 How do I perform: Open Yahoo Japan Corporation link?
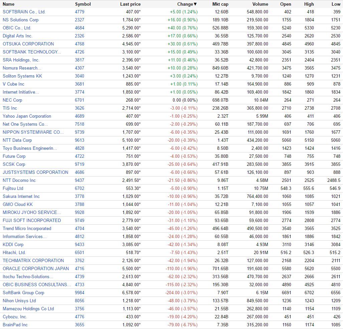click(x=27, y=116)
